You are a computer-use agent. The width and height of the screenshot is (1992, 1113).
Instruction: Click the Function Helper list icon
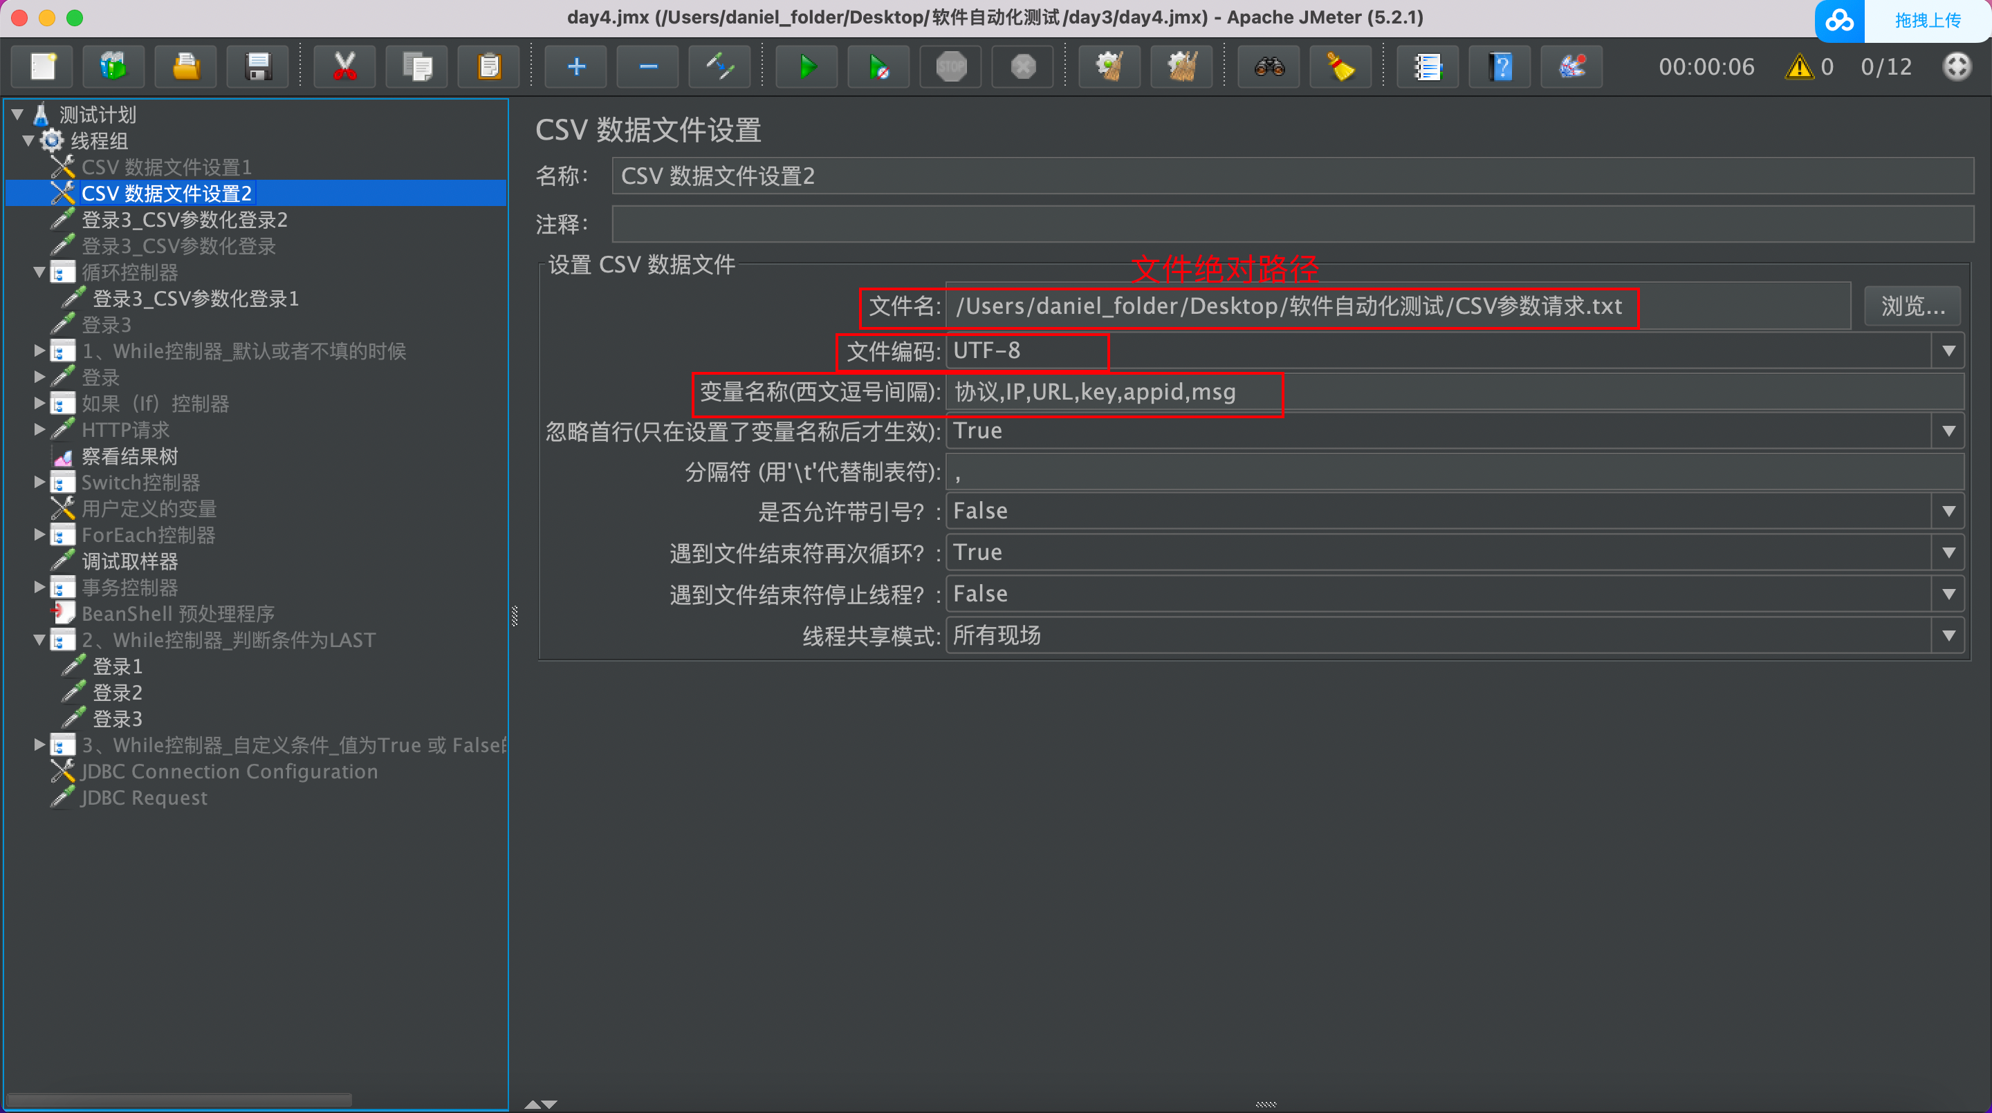[x=1428, y=67]
